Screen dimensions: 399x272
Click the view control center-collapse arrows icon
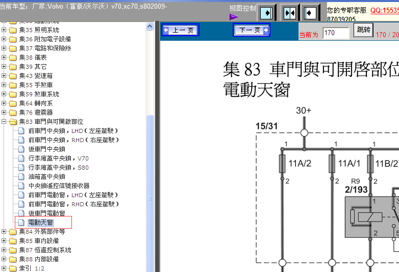[290, 13]
